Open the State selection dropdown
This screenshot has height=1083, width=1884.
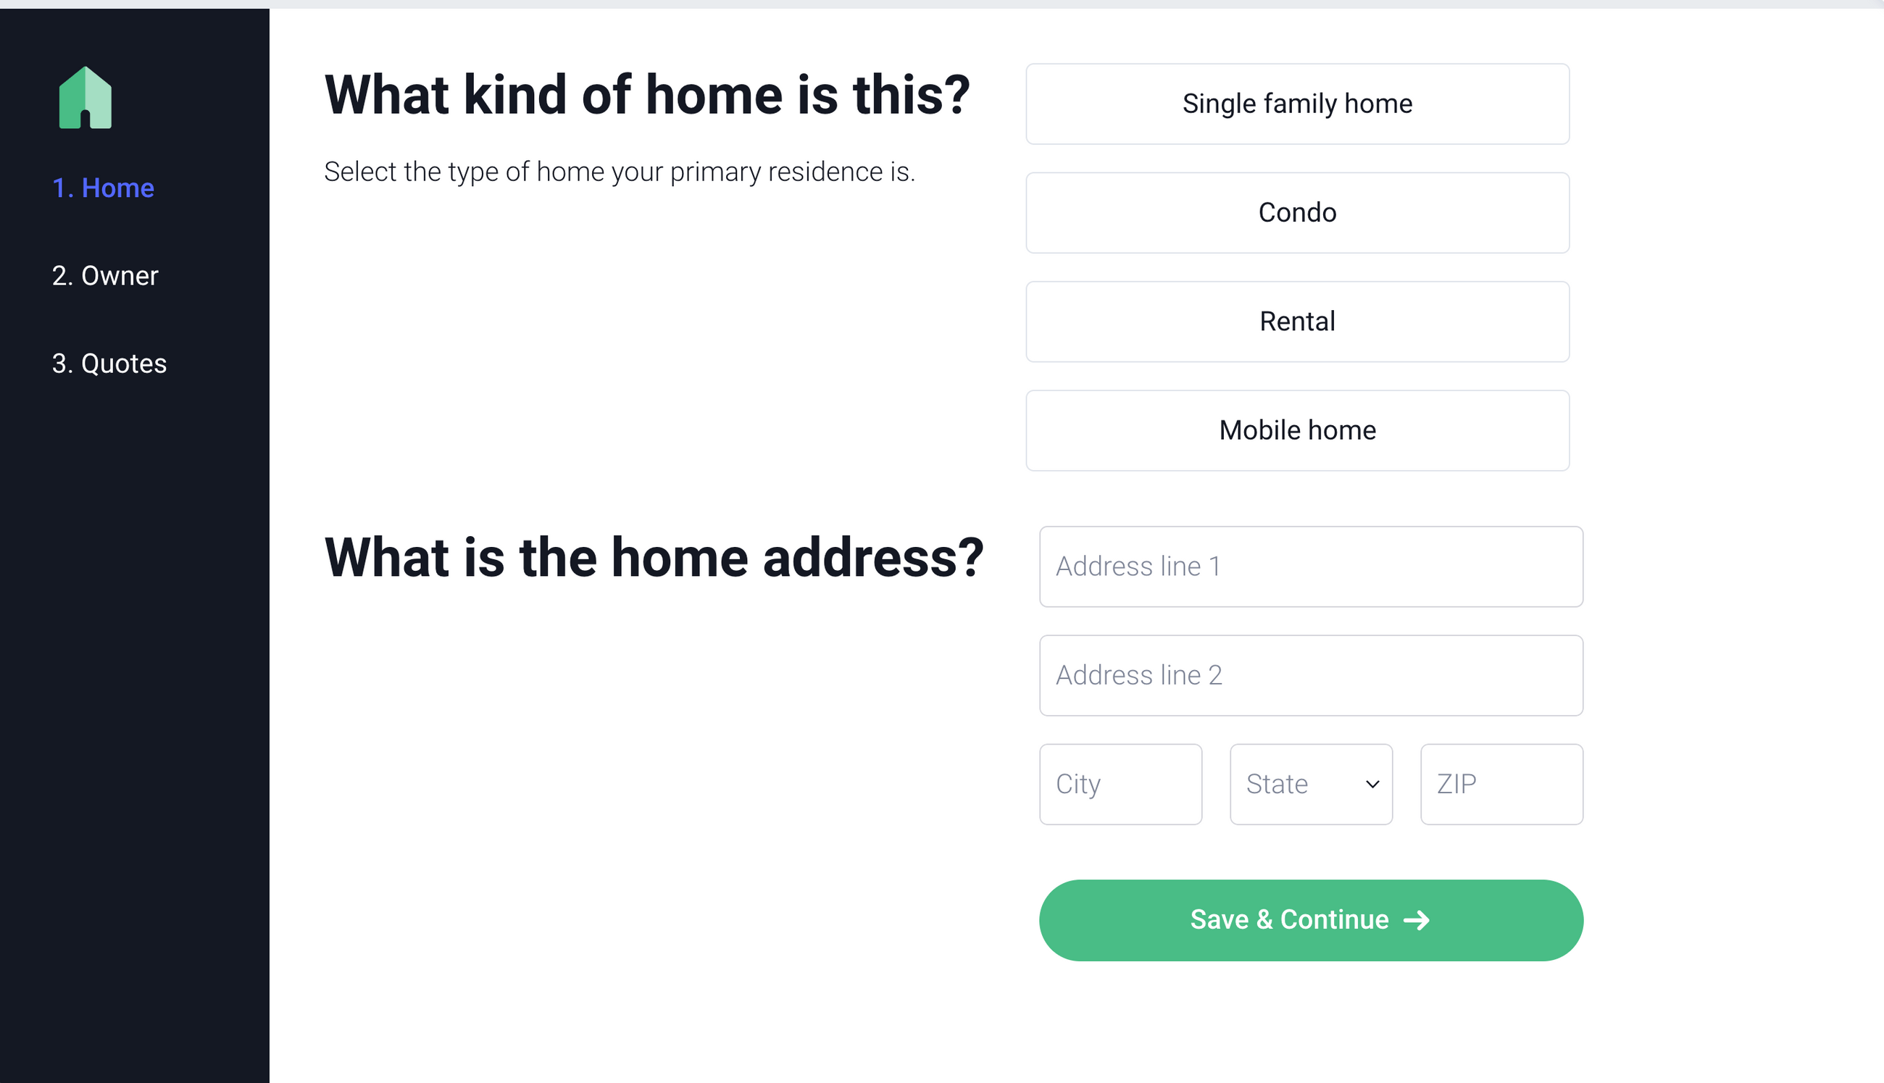tap(1311, 784)
